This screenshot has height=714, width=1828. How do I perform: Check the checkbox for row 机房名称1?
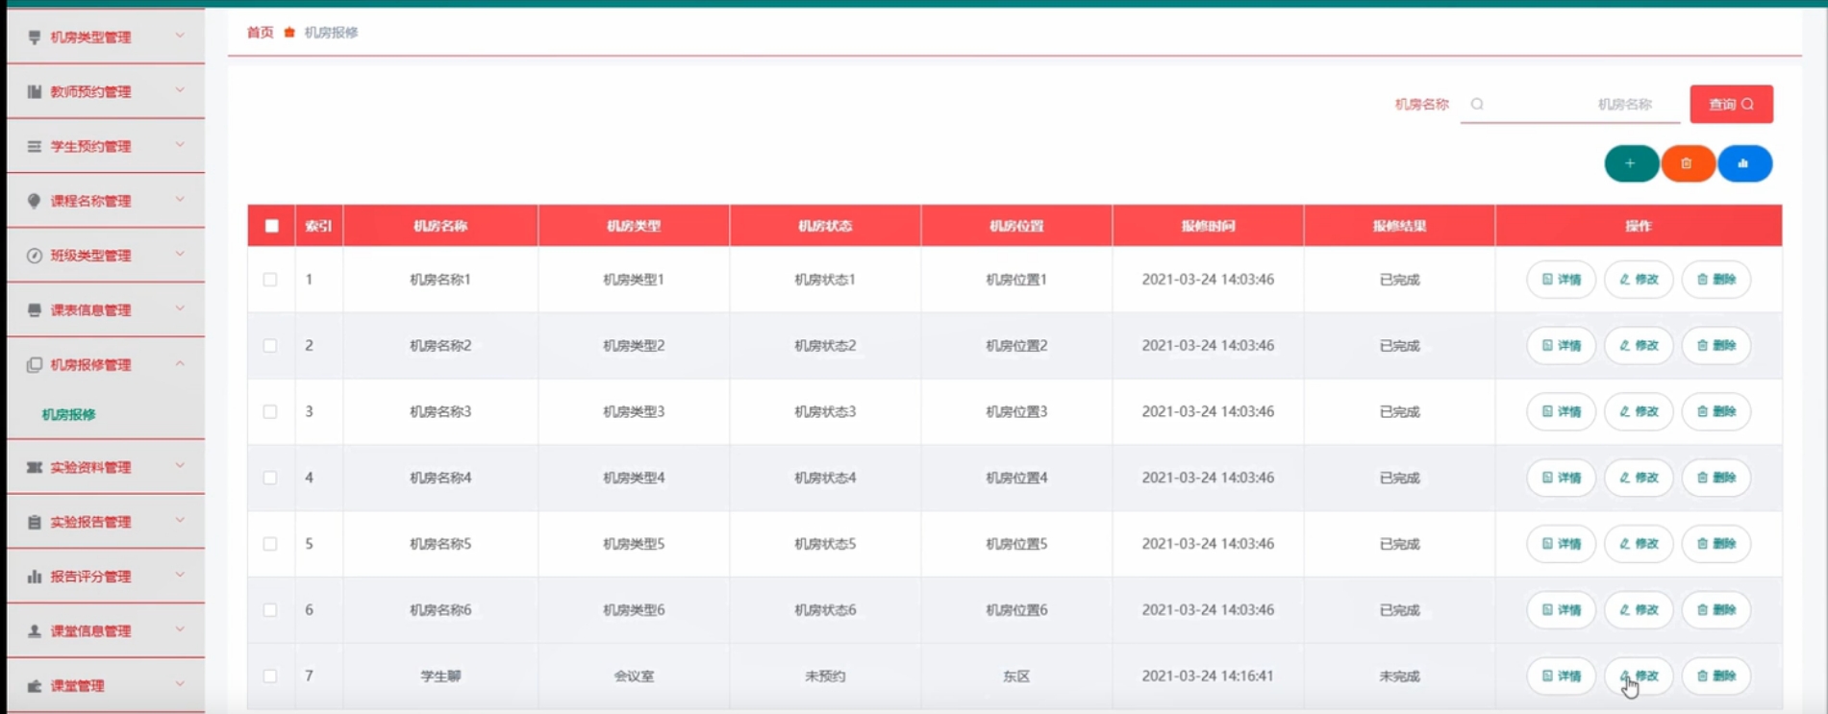coord(270,280)
